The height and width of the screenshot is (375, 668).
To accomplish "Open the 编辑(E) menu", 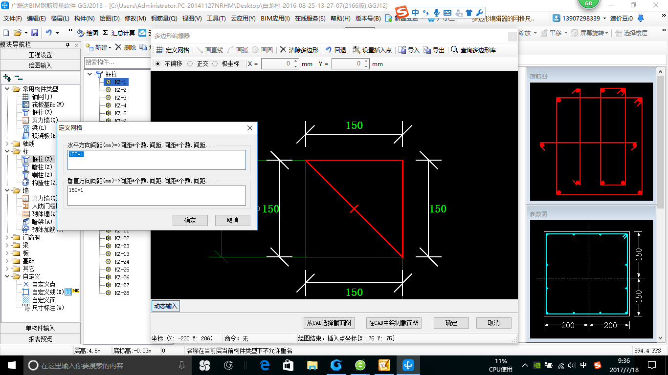I will coord(36,18).
